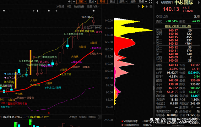Expand the 设置均线 moving average dropdown
Viewport: 201px width, 127px height.
[x=93, y=7]
